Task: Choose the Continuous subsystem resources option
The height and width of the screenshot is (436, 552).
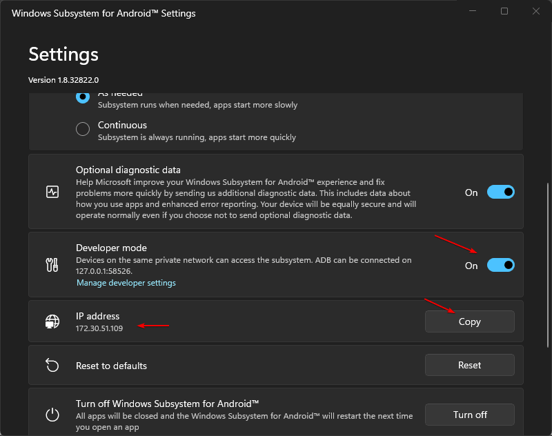Action: coord(83,128)
